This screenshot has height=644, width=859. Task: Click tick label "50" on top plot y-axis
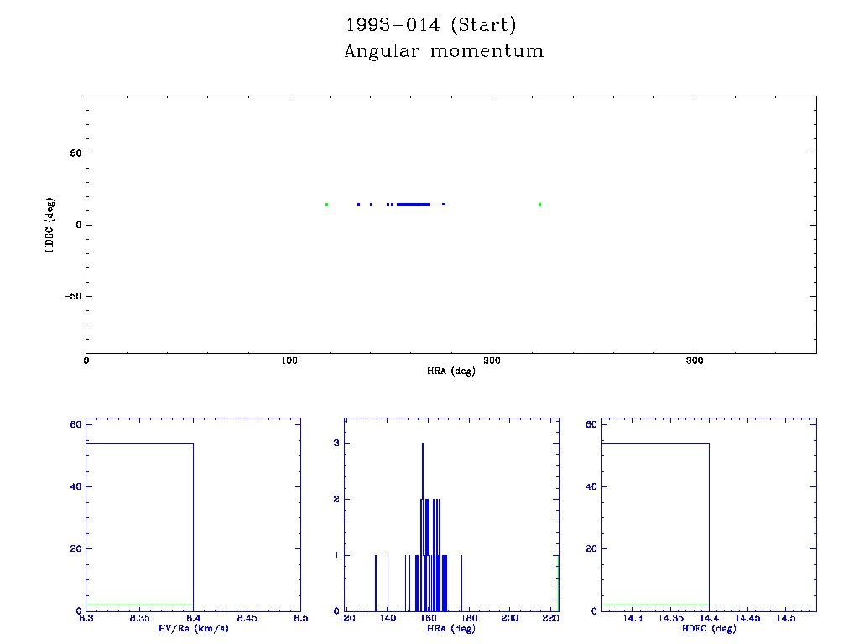(75, 153)
